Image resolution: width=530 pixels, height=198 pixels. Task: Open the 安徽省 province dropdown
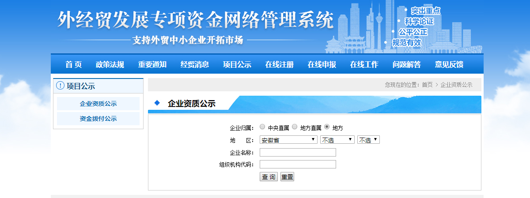pos(289,140)
